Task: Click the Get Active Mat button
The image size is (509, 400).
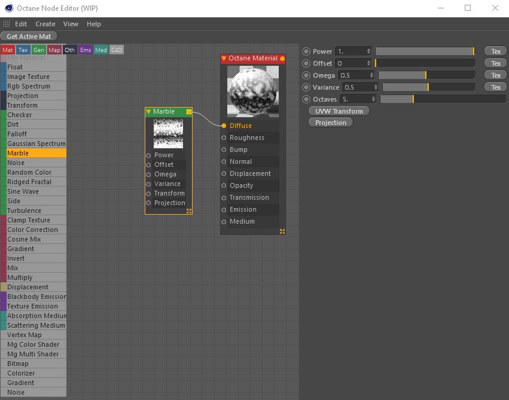Action: [29, 36]
